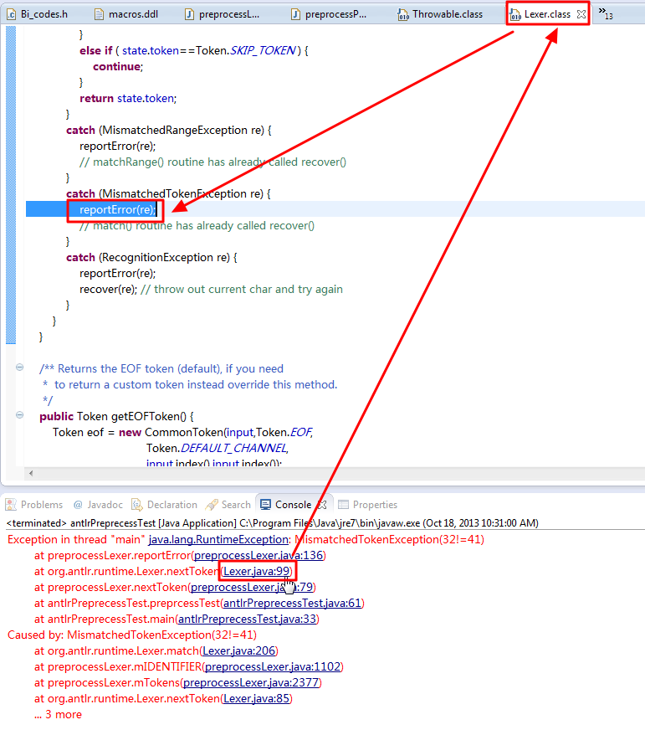Click the preprocessP Java file icon
645x730 pixels.
click(295, 15)
